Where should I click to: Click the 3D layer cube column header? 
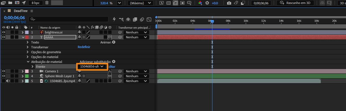pos(110,27)
